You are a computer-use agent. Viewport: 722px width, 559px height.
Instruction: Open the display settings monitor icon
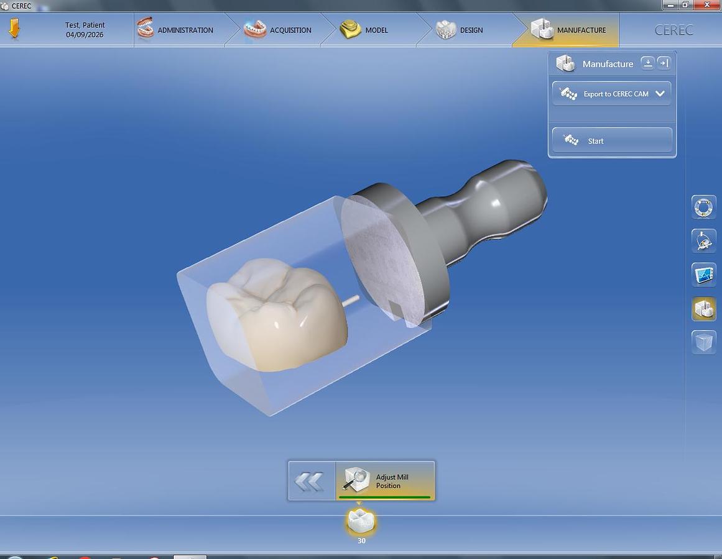[x=703, y=275]
